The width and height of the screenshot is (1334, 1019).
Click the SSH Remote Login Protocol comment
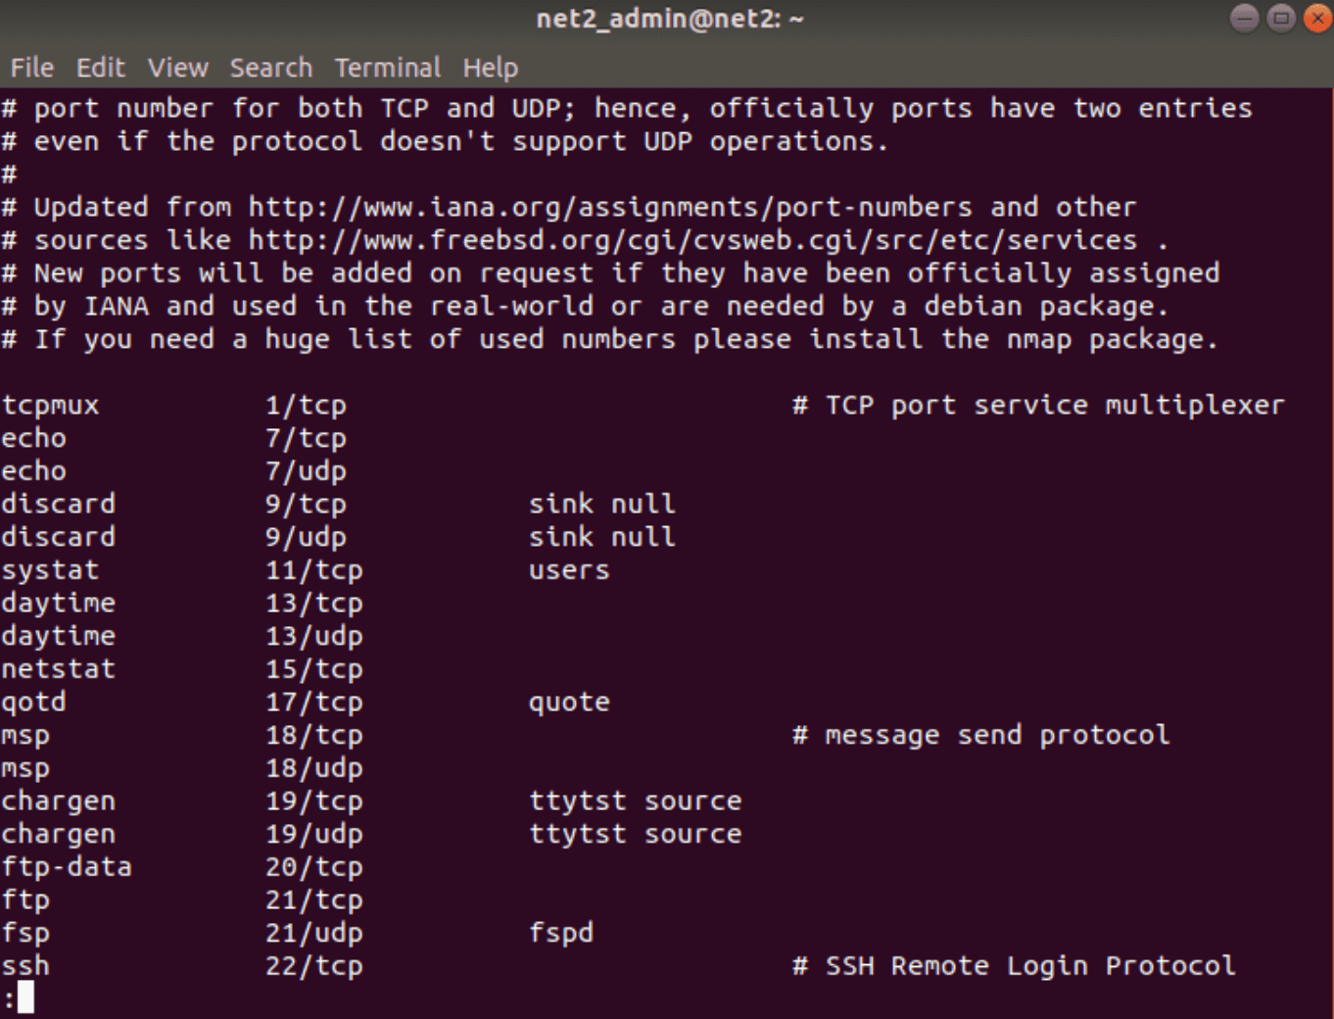1030,966
